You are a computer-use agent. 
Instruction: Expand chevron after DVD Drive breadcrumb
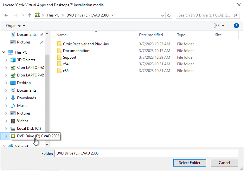(112, 15)
